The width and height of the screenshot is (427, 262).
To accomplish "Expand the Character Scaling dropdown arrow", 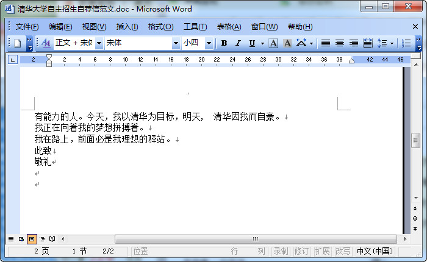I will [x=311, y=43].
